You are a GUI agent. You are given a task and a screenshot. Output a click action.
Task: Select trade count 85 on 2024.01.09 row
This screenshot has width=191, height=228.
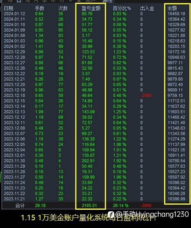coord(61,30)
